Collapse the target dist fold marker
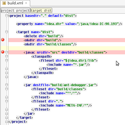Image resolution: width=125 pixels, height=125 pixels. (7, 32)
